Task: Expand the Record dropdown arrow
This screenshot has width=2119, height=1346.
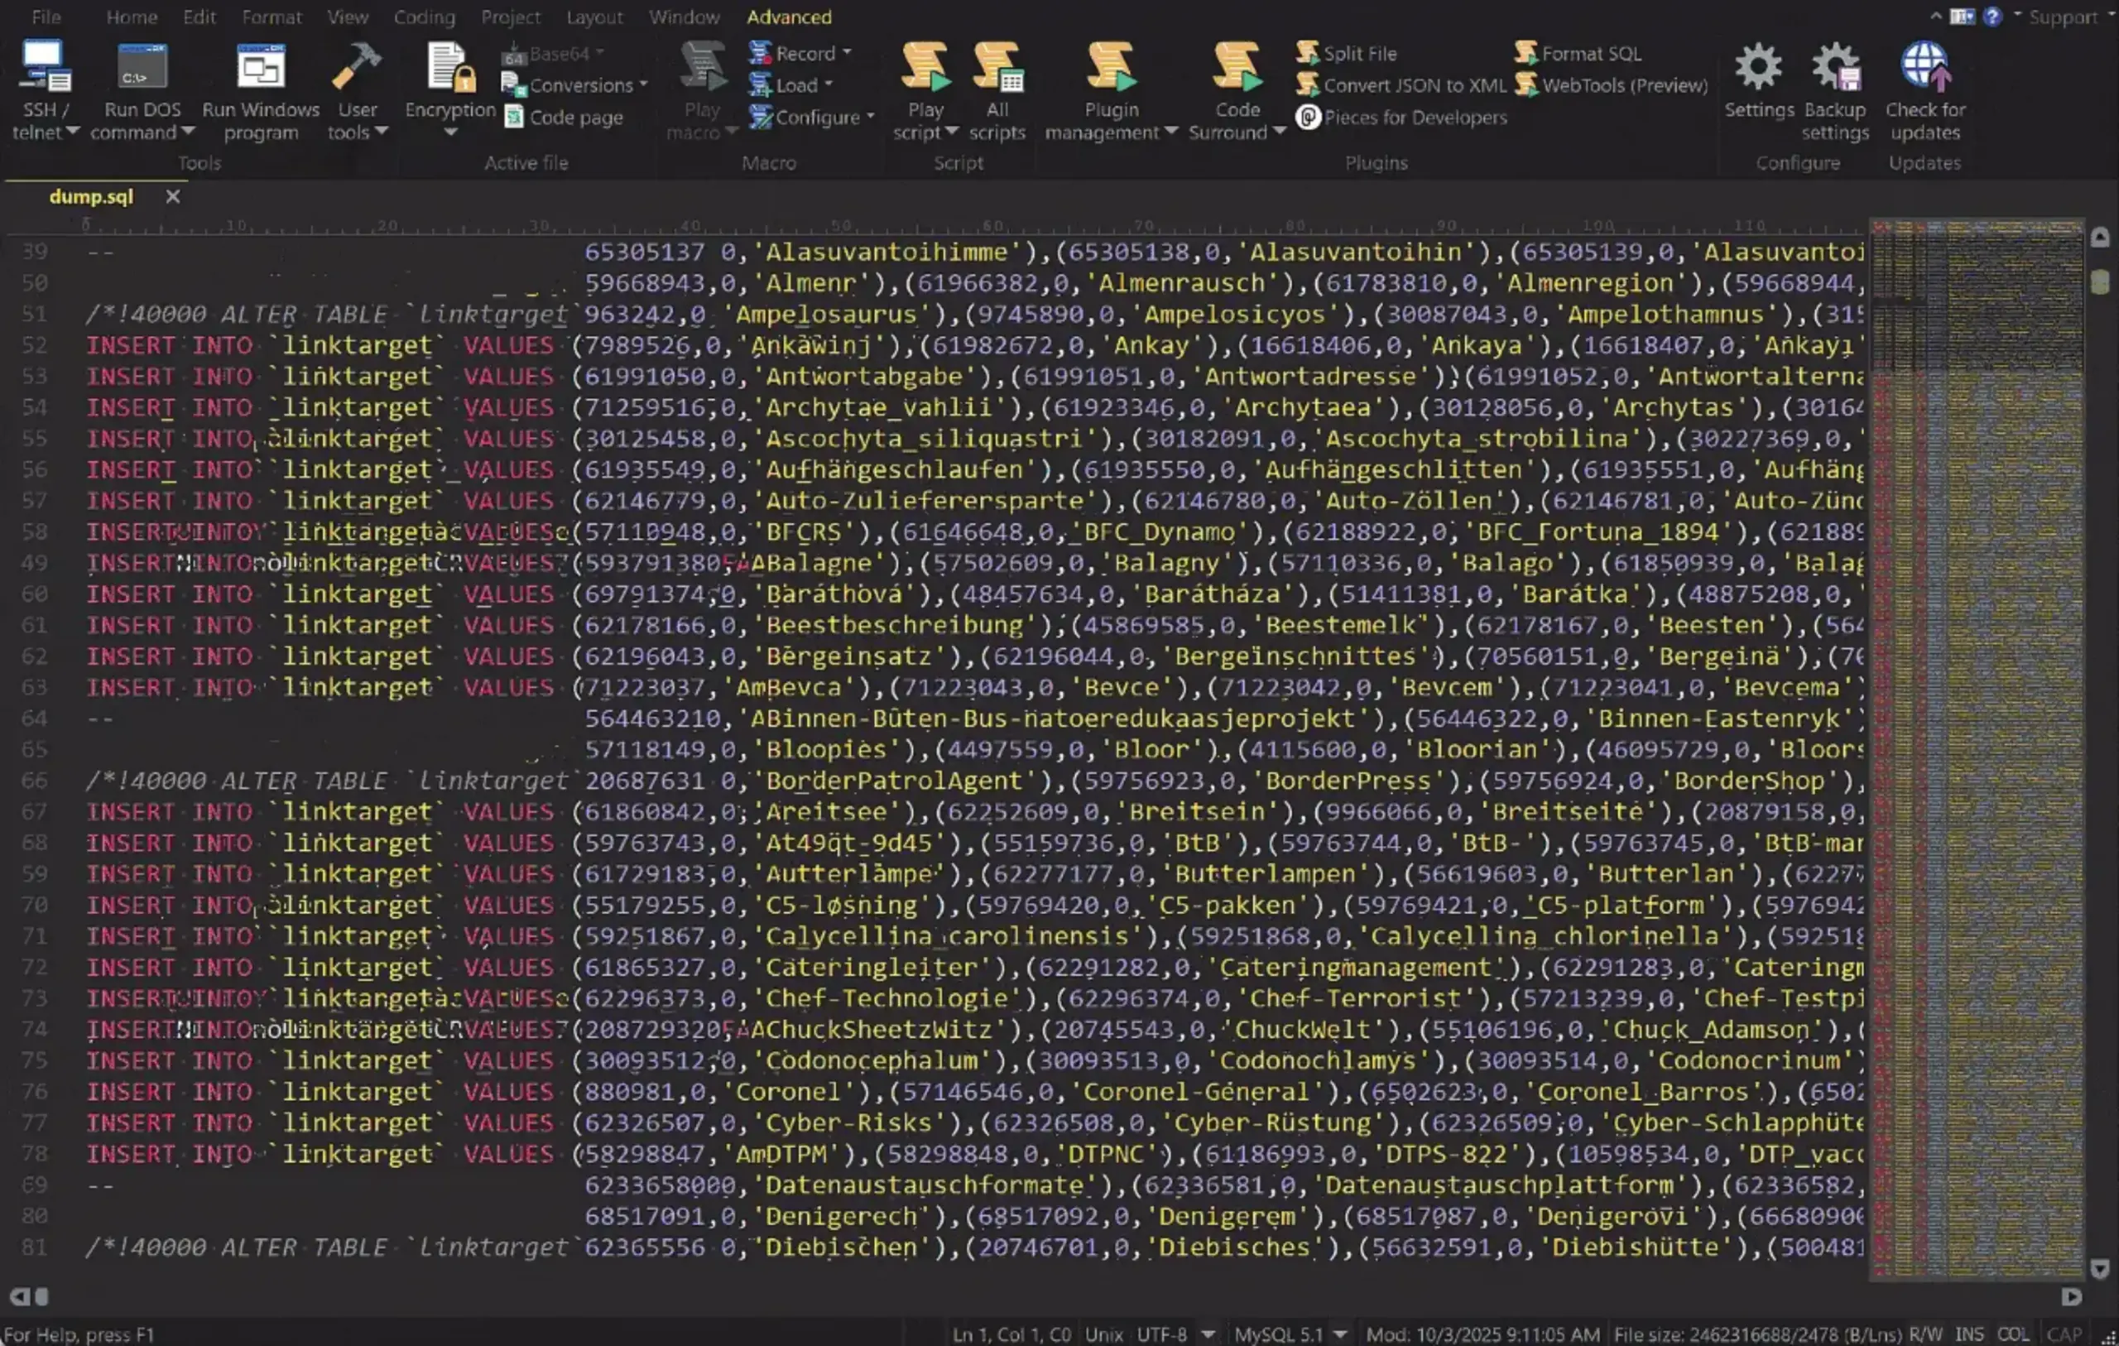Action: (847, 53)
